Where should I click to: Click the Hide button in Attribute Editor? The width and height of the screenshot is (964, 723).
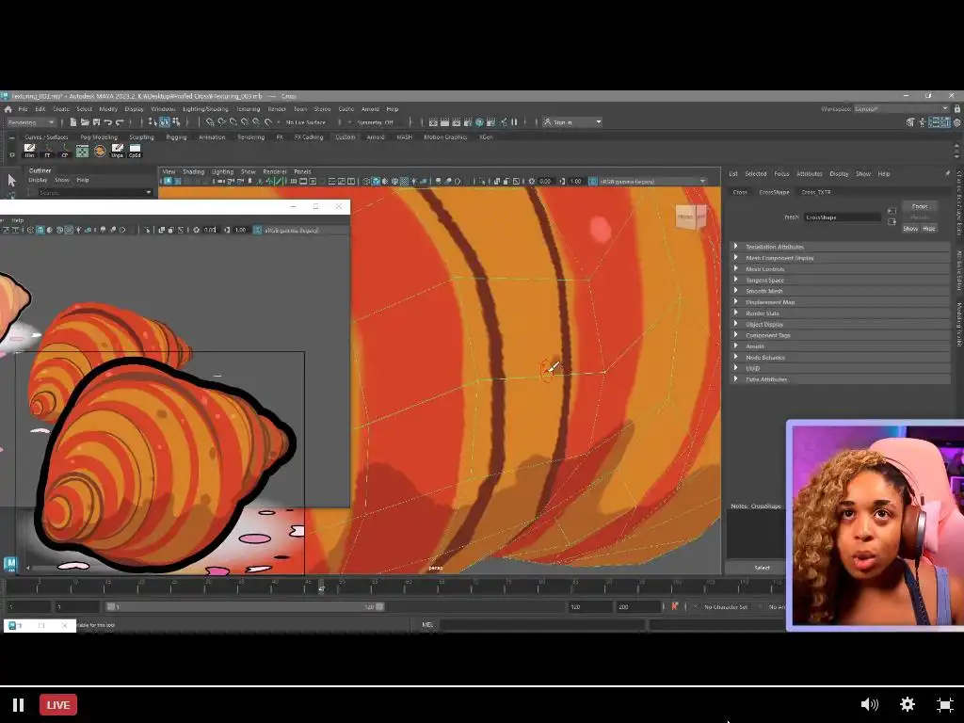929,229
